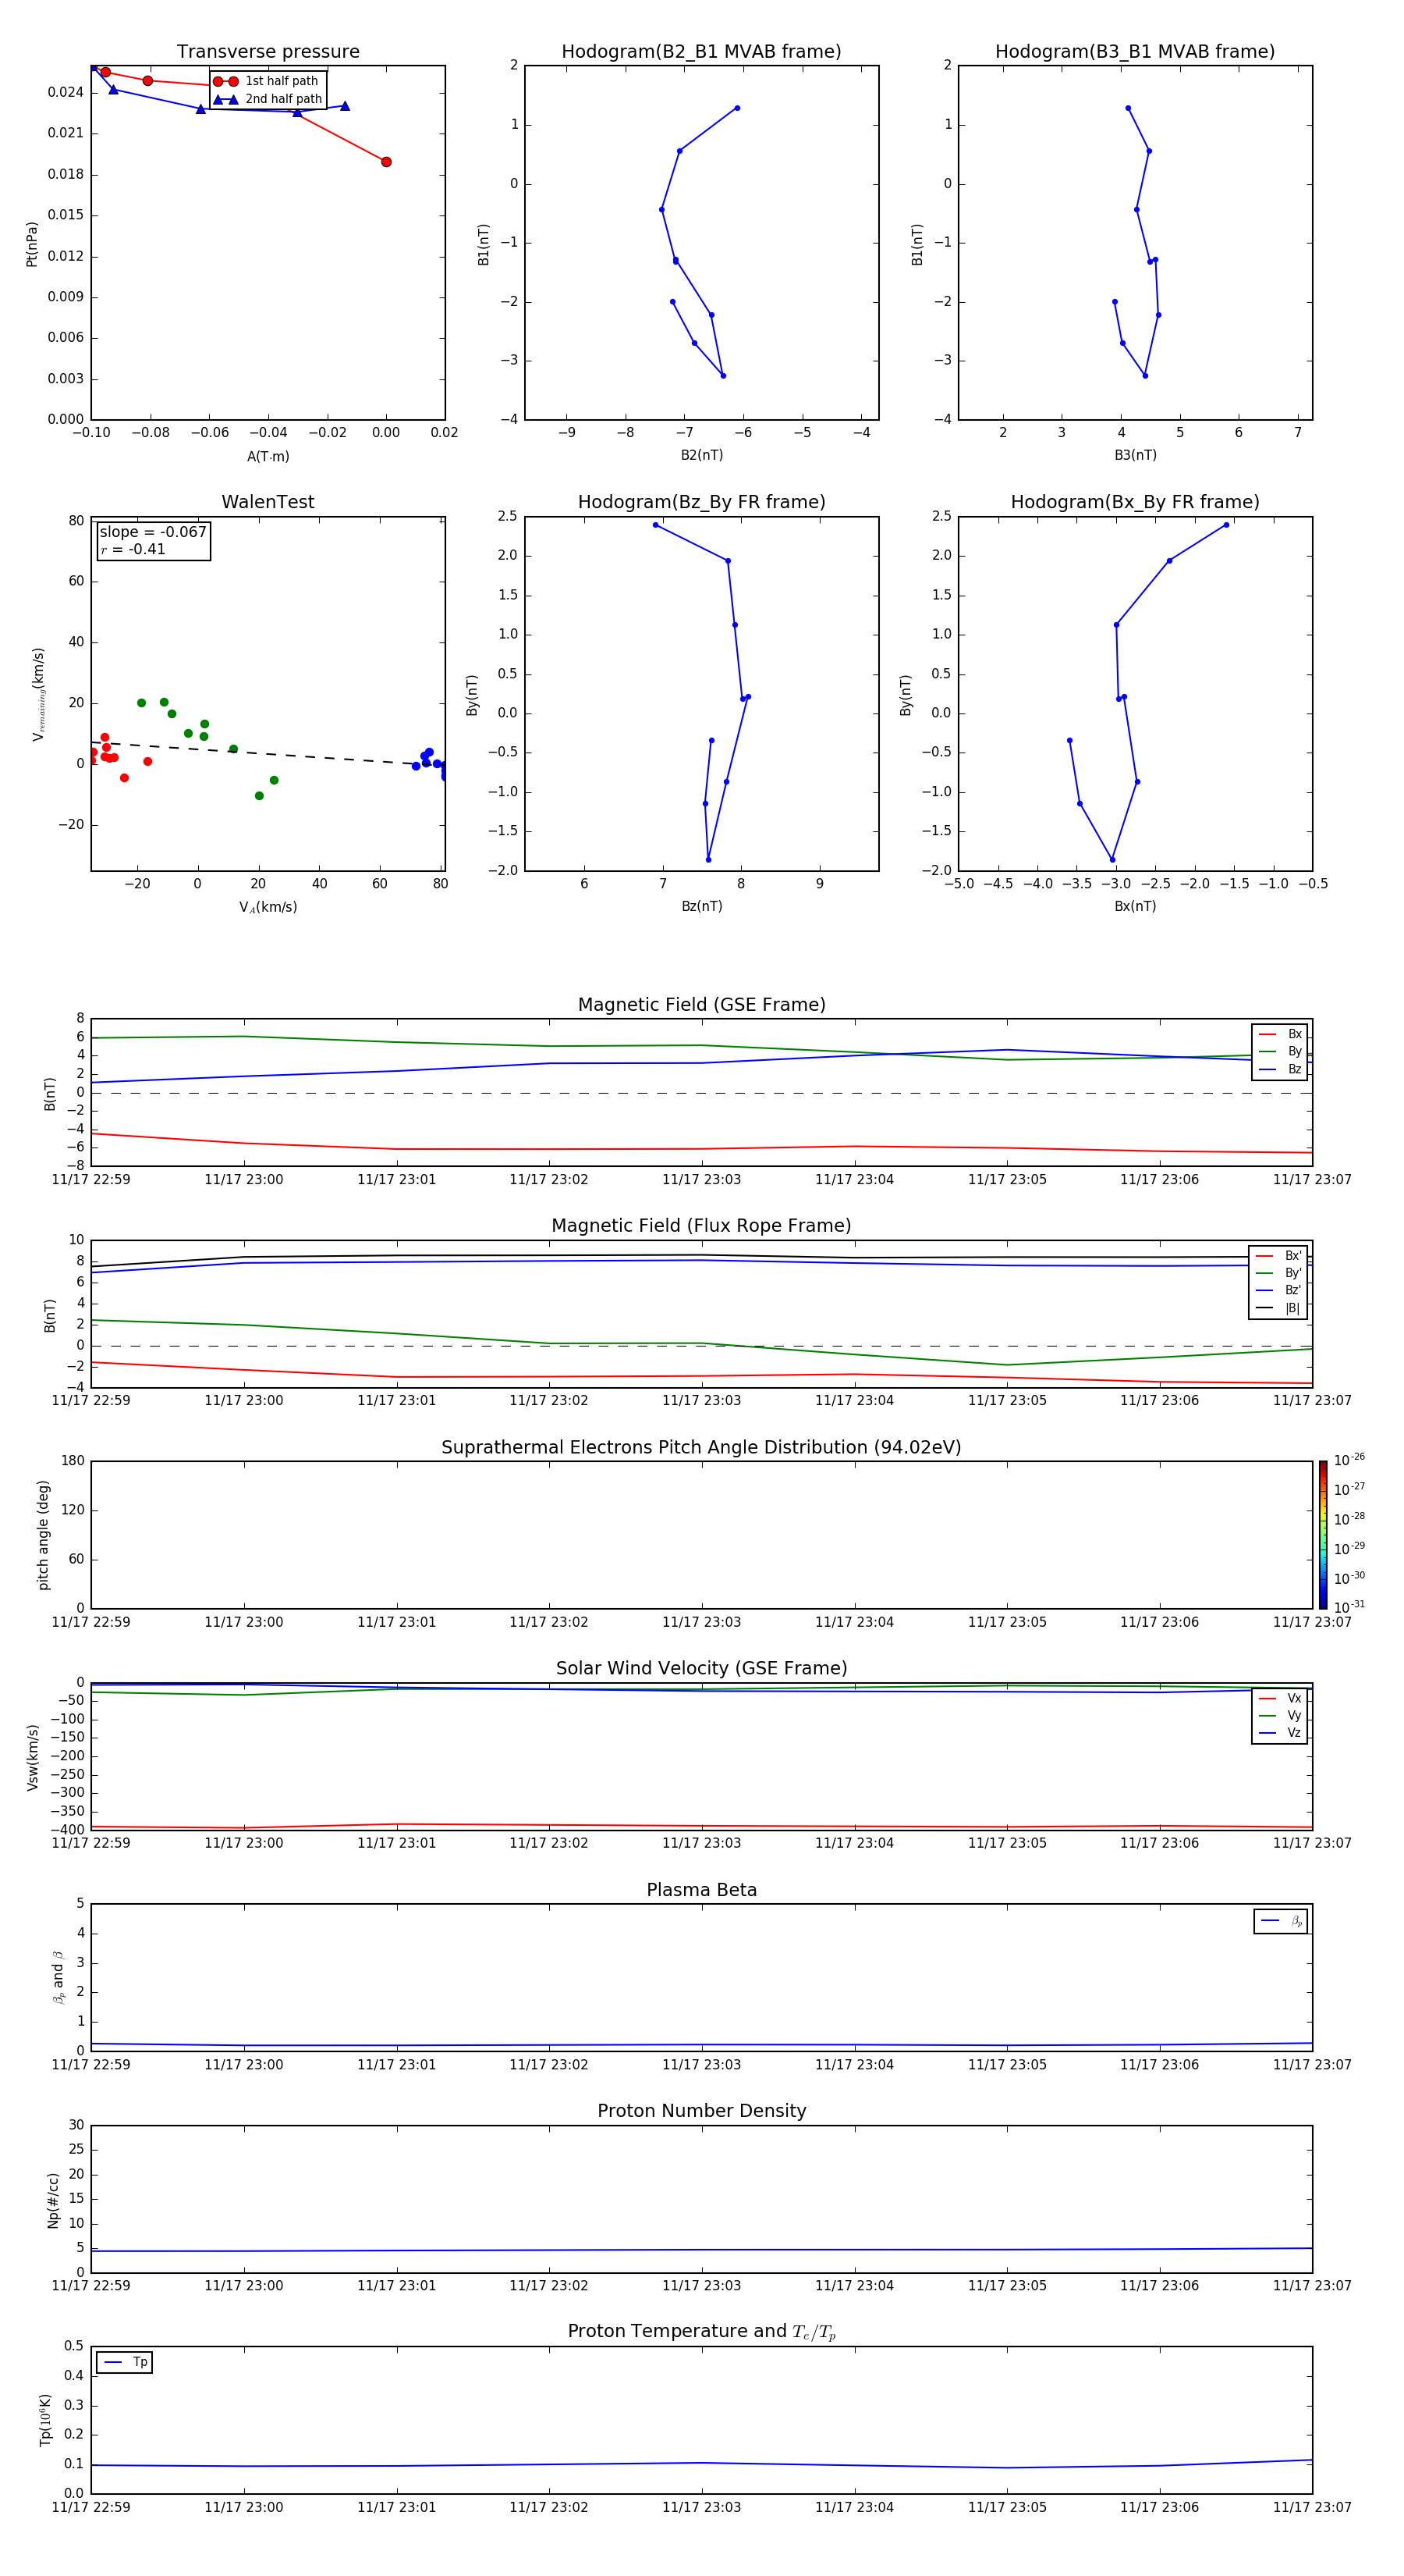Click the "Bx(nT)" x-axis label
This screenshot has height=2576, width=1404.
1135,906
